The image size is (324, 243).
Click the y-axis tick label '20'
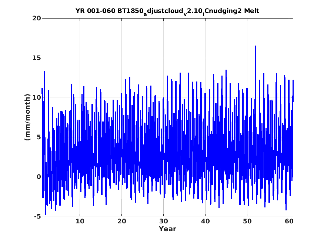[x=37, y=18]
